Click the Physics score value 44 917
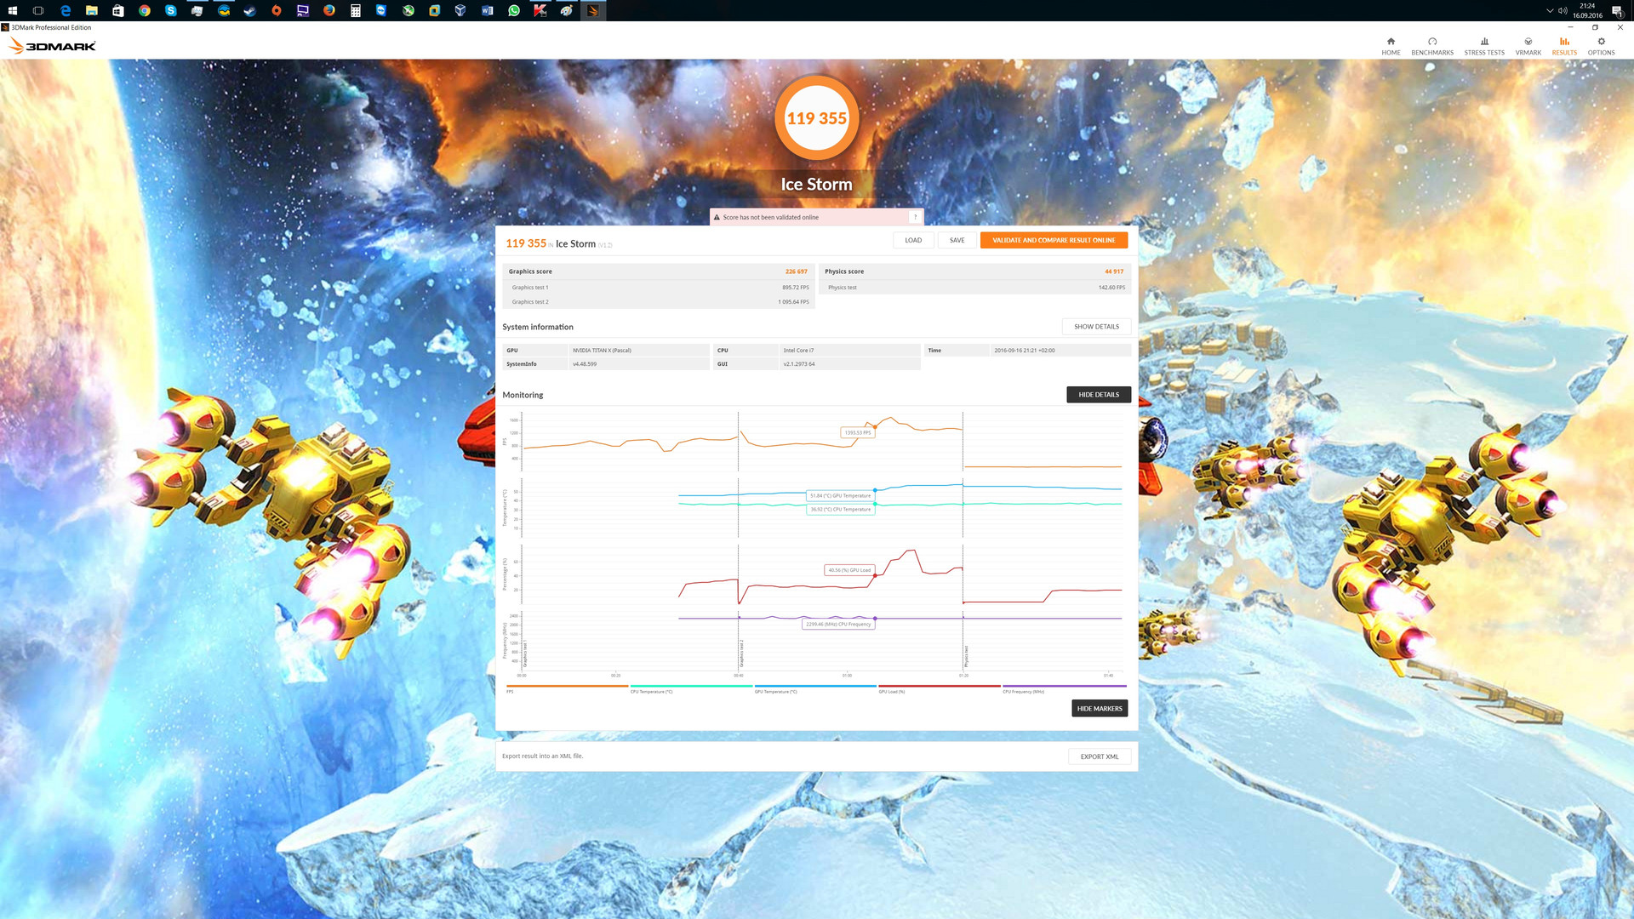 pyautogui.click(x=1114, y=271)
